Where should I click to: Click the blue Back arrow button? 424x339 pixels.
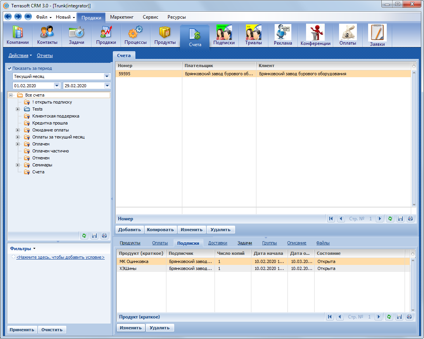pyautogui.click(x=8, y=17)
